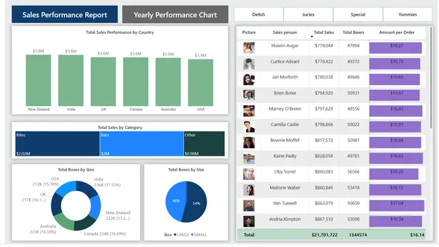Click the Total Boxes by Size title
The width and height of the screenshot is (439, 247).
(186, 170)
